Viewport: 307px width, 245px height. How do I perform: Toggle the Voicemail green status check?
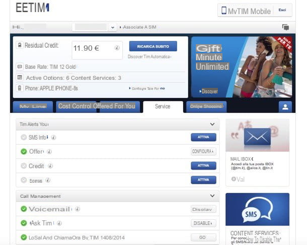tap(24, 209)
